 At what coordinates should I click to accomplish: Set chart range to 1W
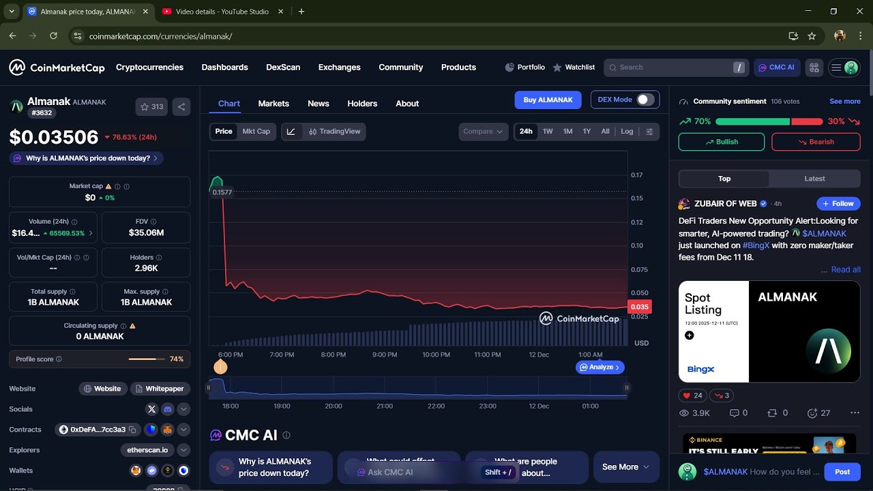click(x=548, y=132)
